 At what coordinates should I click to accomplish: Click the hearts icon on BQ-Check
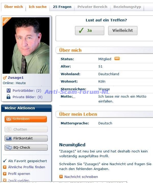point(9,148)
